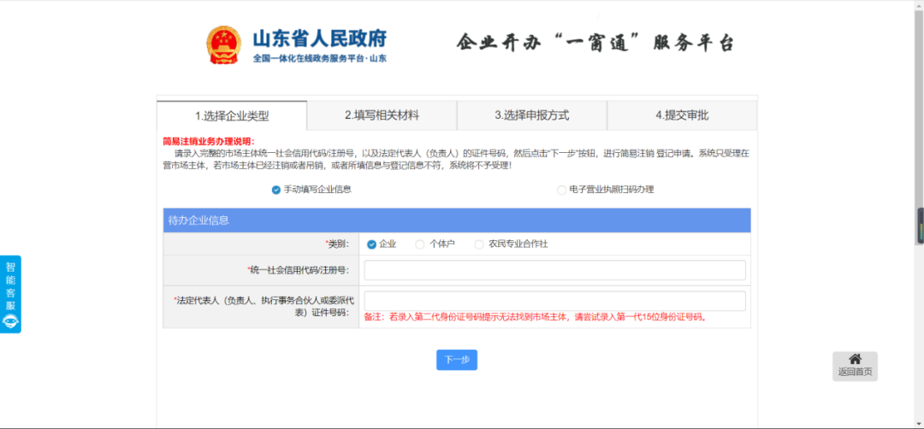Viewport: 924px width, 429px height.
Task: Click the small level-meter widget on right edge
Action: (921, 225)
